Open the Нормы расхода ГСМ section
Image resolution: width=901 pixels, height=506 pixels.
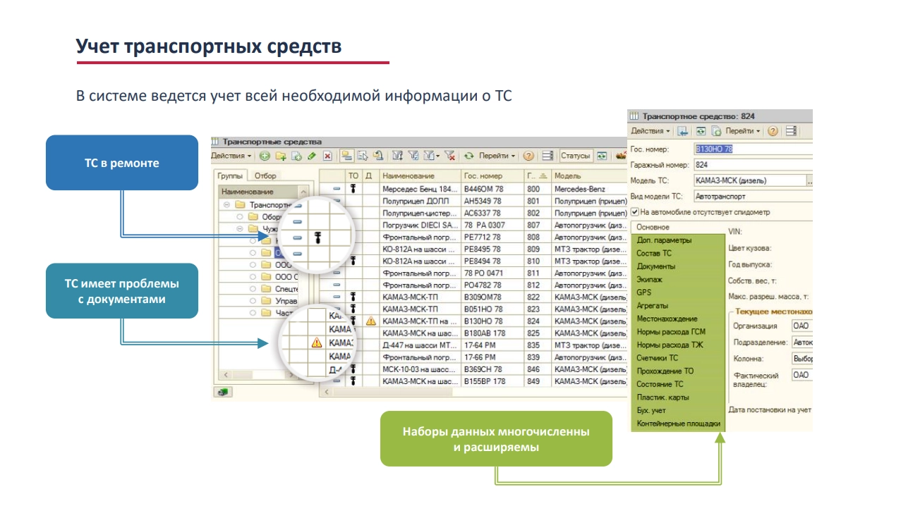[x=670, y=332]
